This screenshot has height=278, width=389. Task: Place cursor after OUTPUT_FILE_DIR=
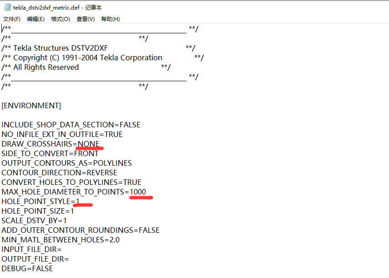click(x=69, y=259)
